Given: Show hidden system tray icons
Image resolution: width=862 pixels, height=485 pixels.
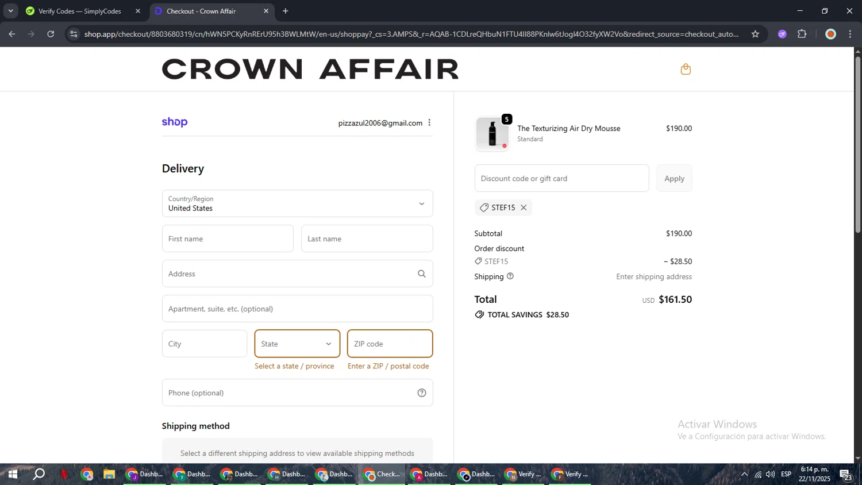Looking at the screenshot, I should point(744,474).
